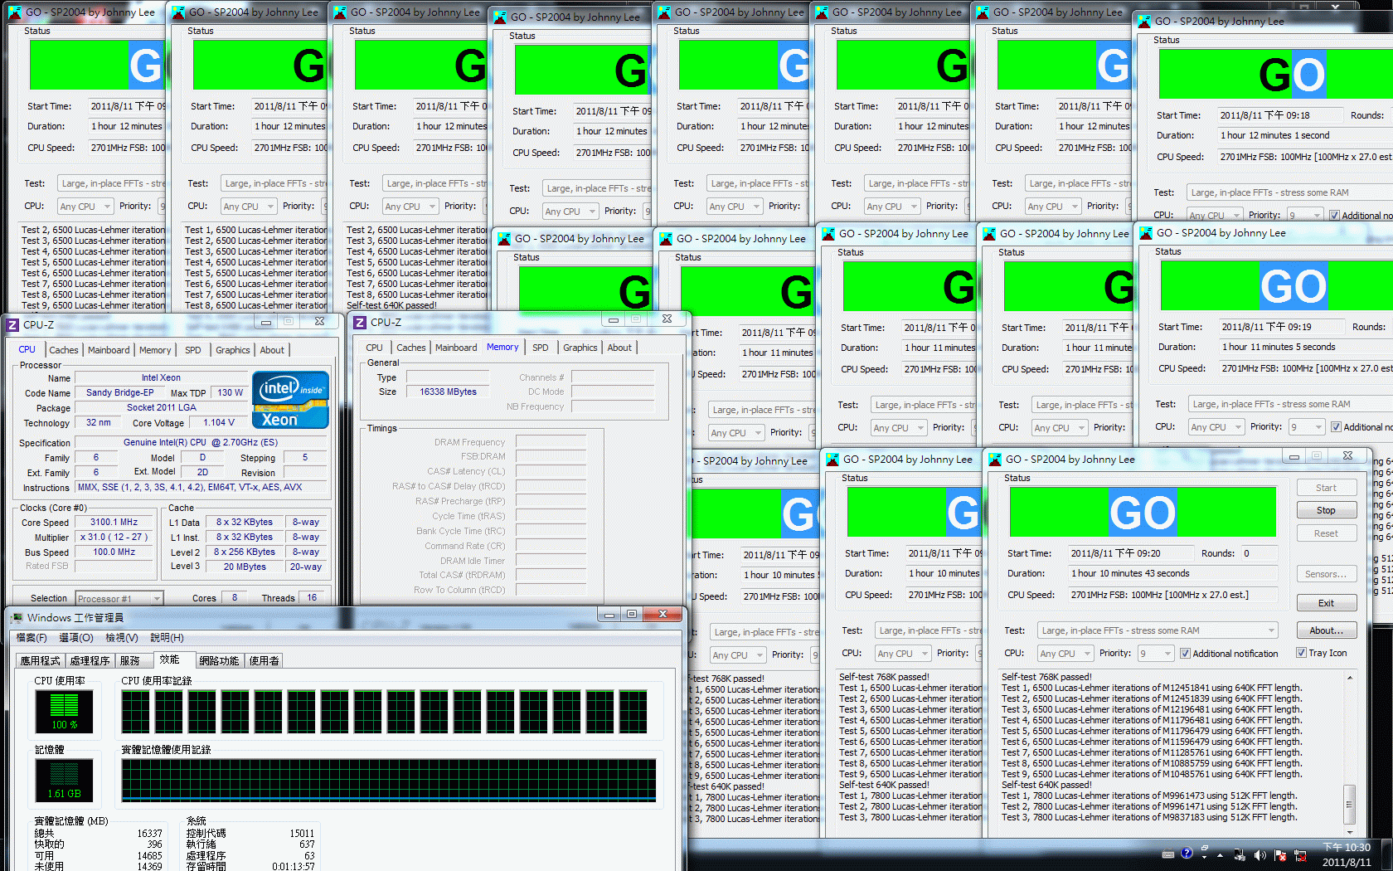Open the 檢視(V) menu in Task Manager
1393x871 pixels.
(x=121, y=638)
